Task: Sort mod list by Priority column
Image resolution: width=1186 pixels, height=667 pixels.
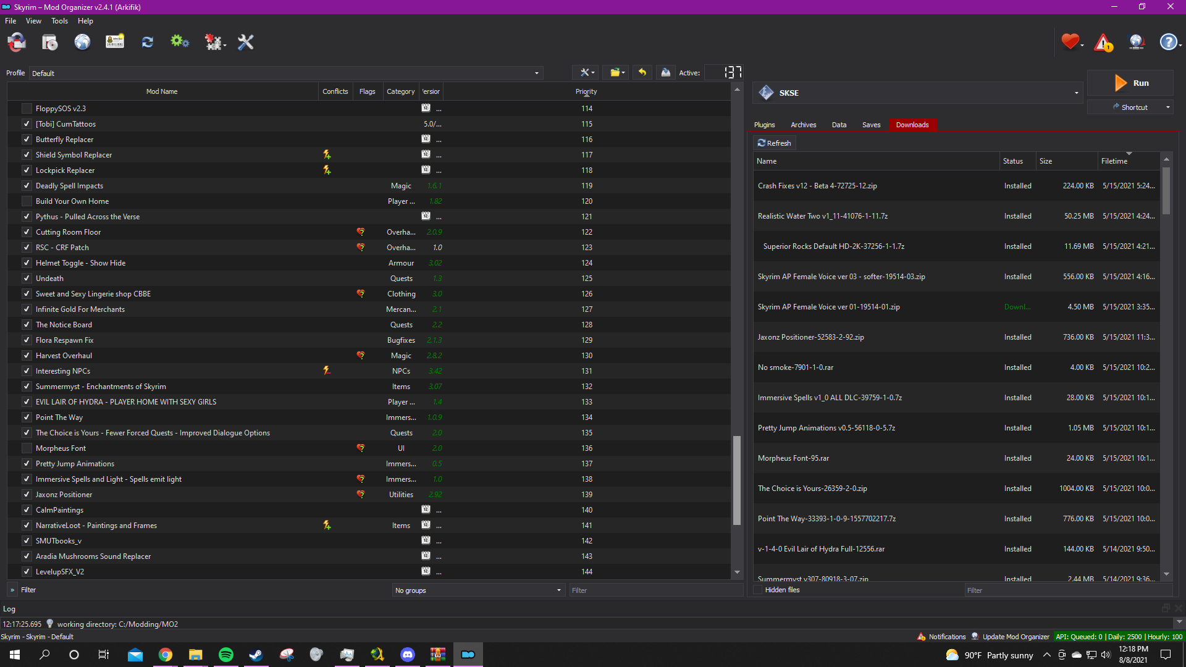Action: [586, 91]
